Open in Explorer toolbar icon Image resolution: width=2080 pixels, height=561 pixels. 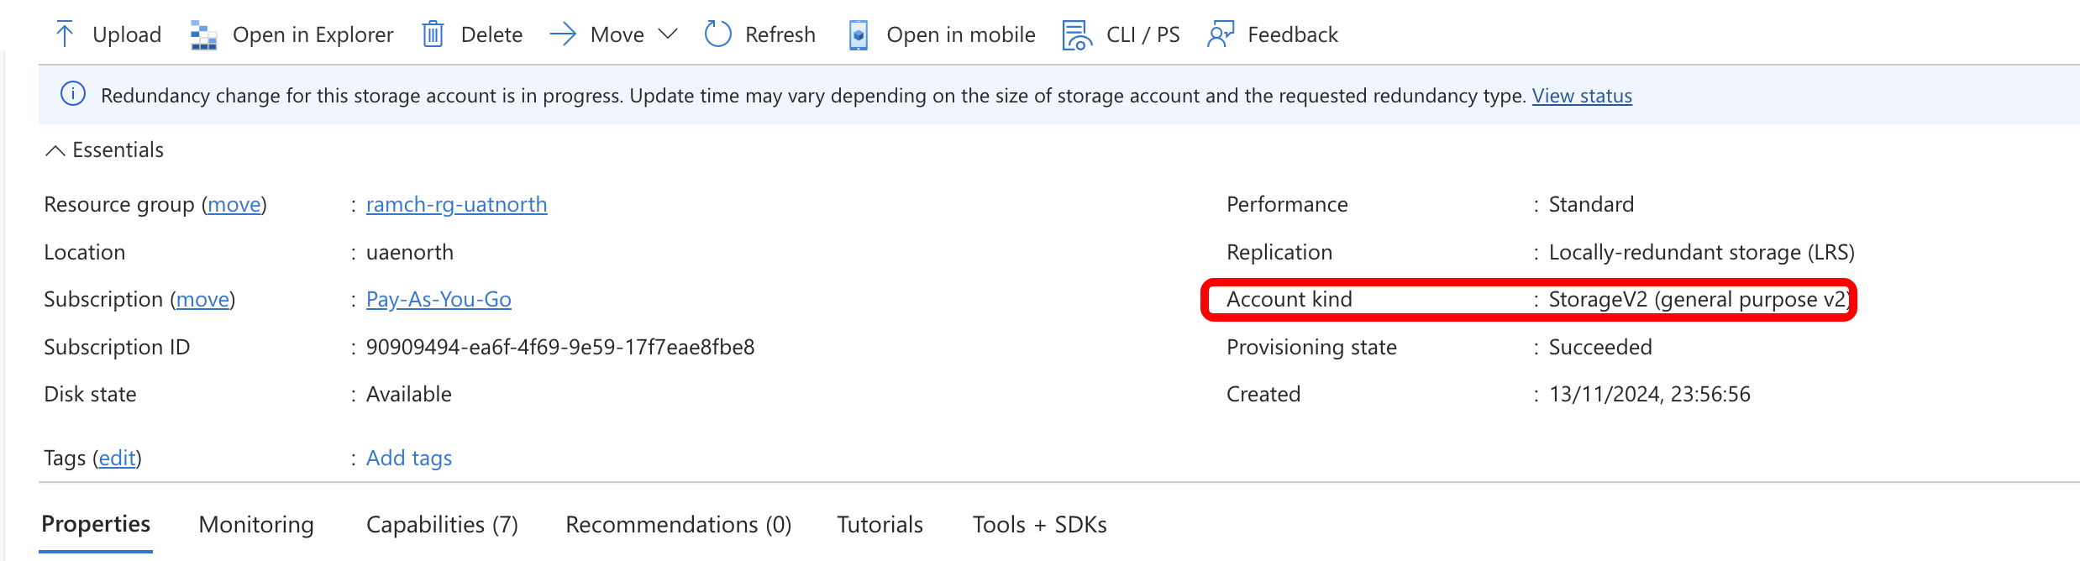click(203, 34)
